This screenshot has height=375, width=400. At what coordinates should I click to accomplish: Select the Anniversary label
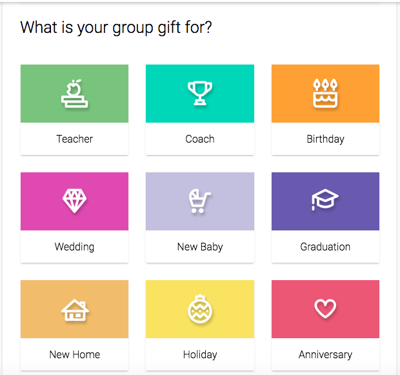coord(325,355)
